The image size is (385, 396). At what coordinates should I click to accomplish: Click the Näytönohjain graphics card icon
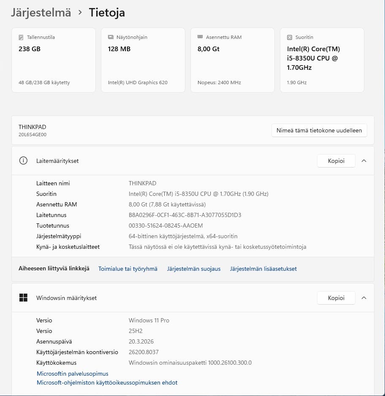(x=111, y=37)
